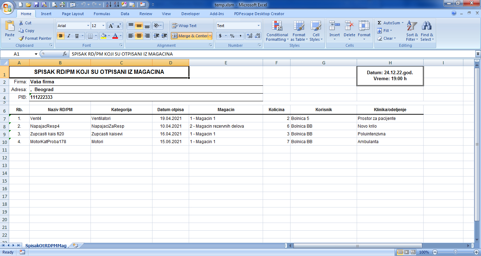The width and height of the screenshot is (481, 256).
Task: Expand the Name Box dropdown arrow
Action: pos(36,54)
